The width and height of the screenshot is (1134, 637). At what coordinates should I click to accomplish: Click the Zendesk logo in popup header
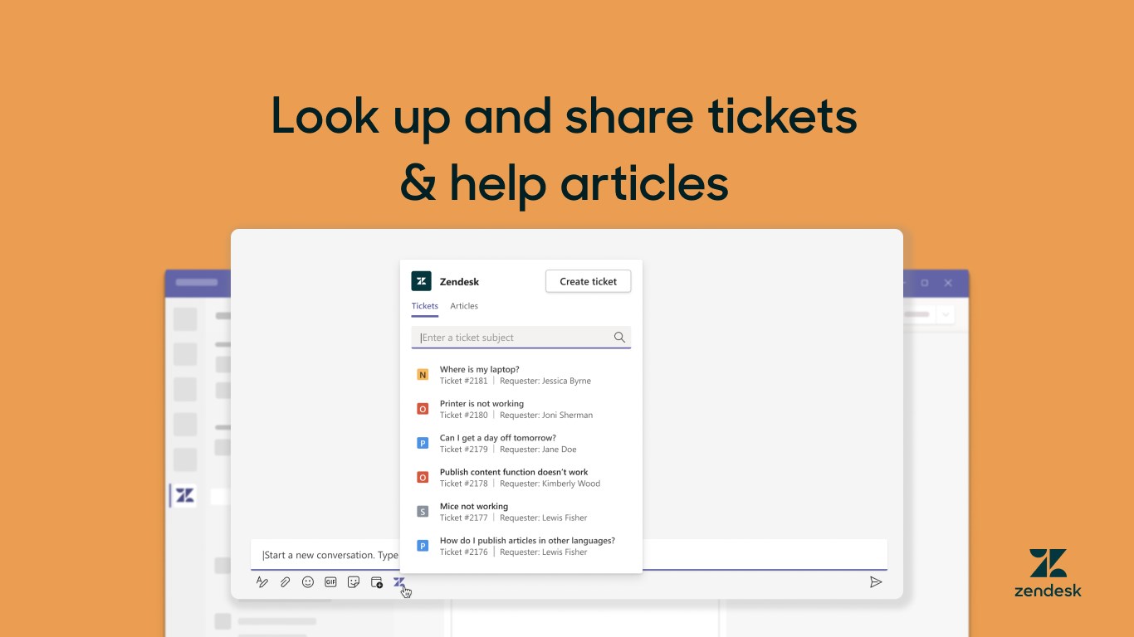[421, 281]
